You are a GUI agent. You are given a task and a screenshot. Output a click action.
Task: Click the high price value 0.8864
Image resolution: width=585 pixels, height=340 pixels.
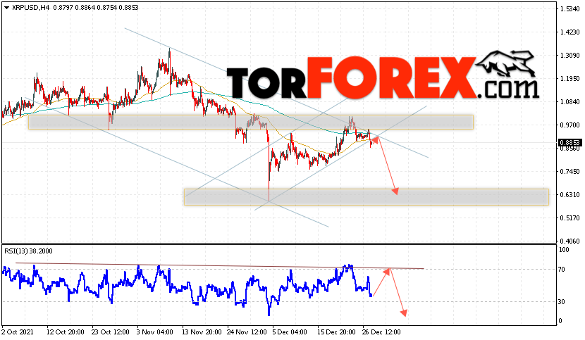point(84,8)
